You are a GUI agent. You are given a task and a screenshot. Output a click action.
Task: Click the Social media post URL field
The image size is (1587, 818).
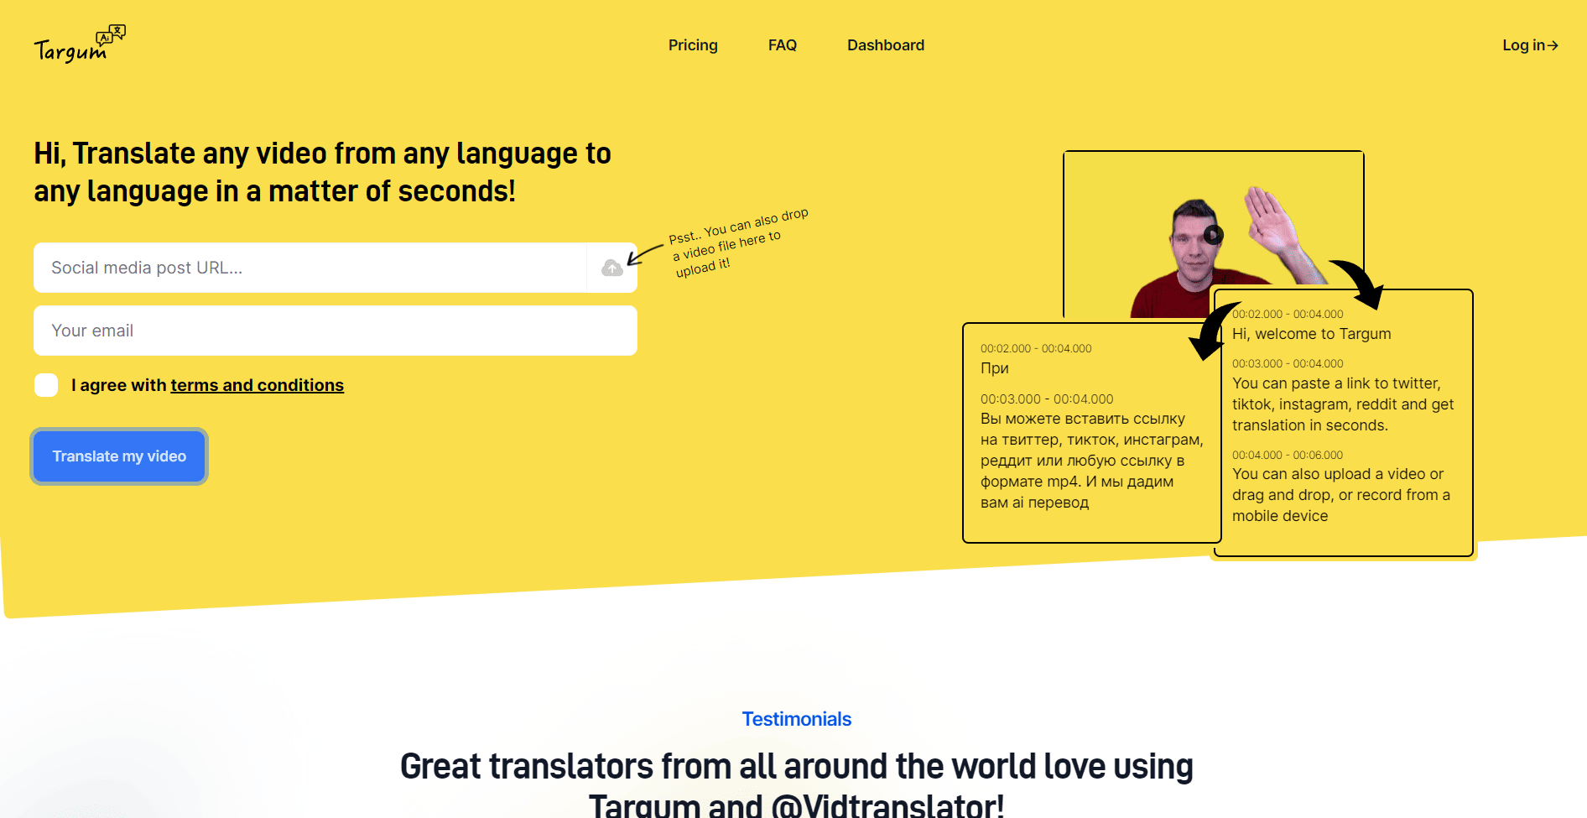[x=294, y=268]
